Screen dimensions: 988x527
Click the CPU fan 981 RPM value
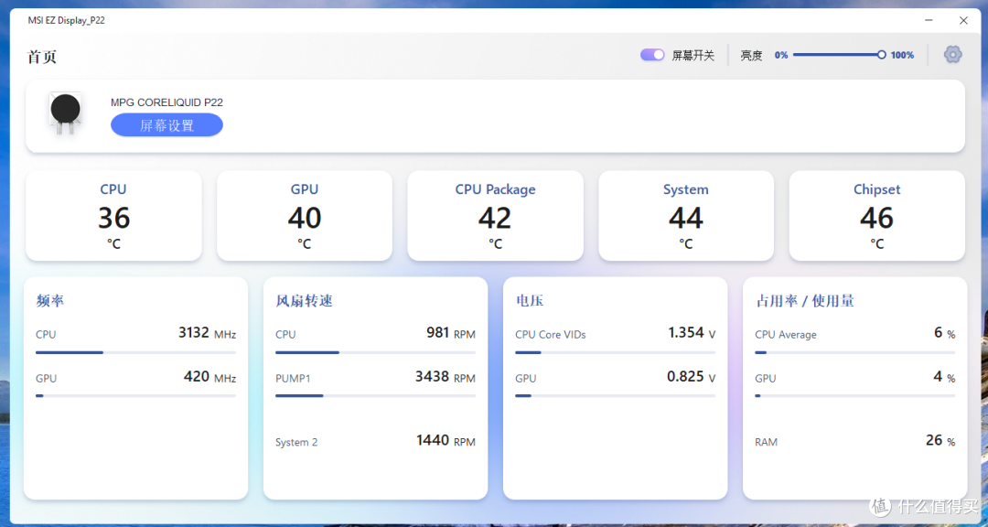[450, 333]
